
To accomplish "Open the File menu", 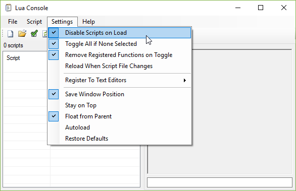I will pyautogui.click(x=13, y=22).
